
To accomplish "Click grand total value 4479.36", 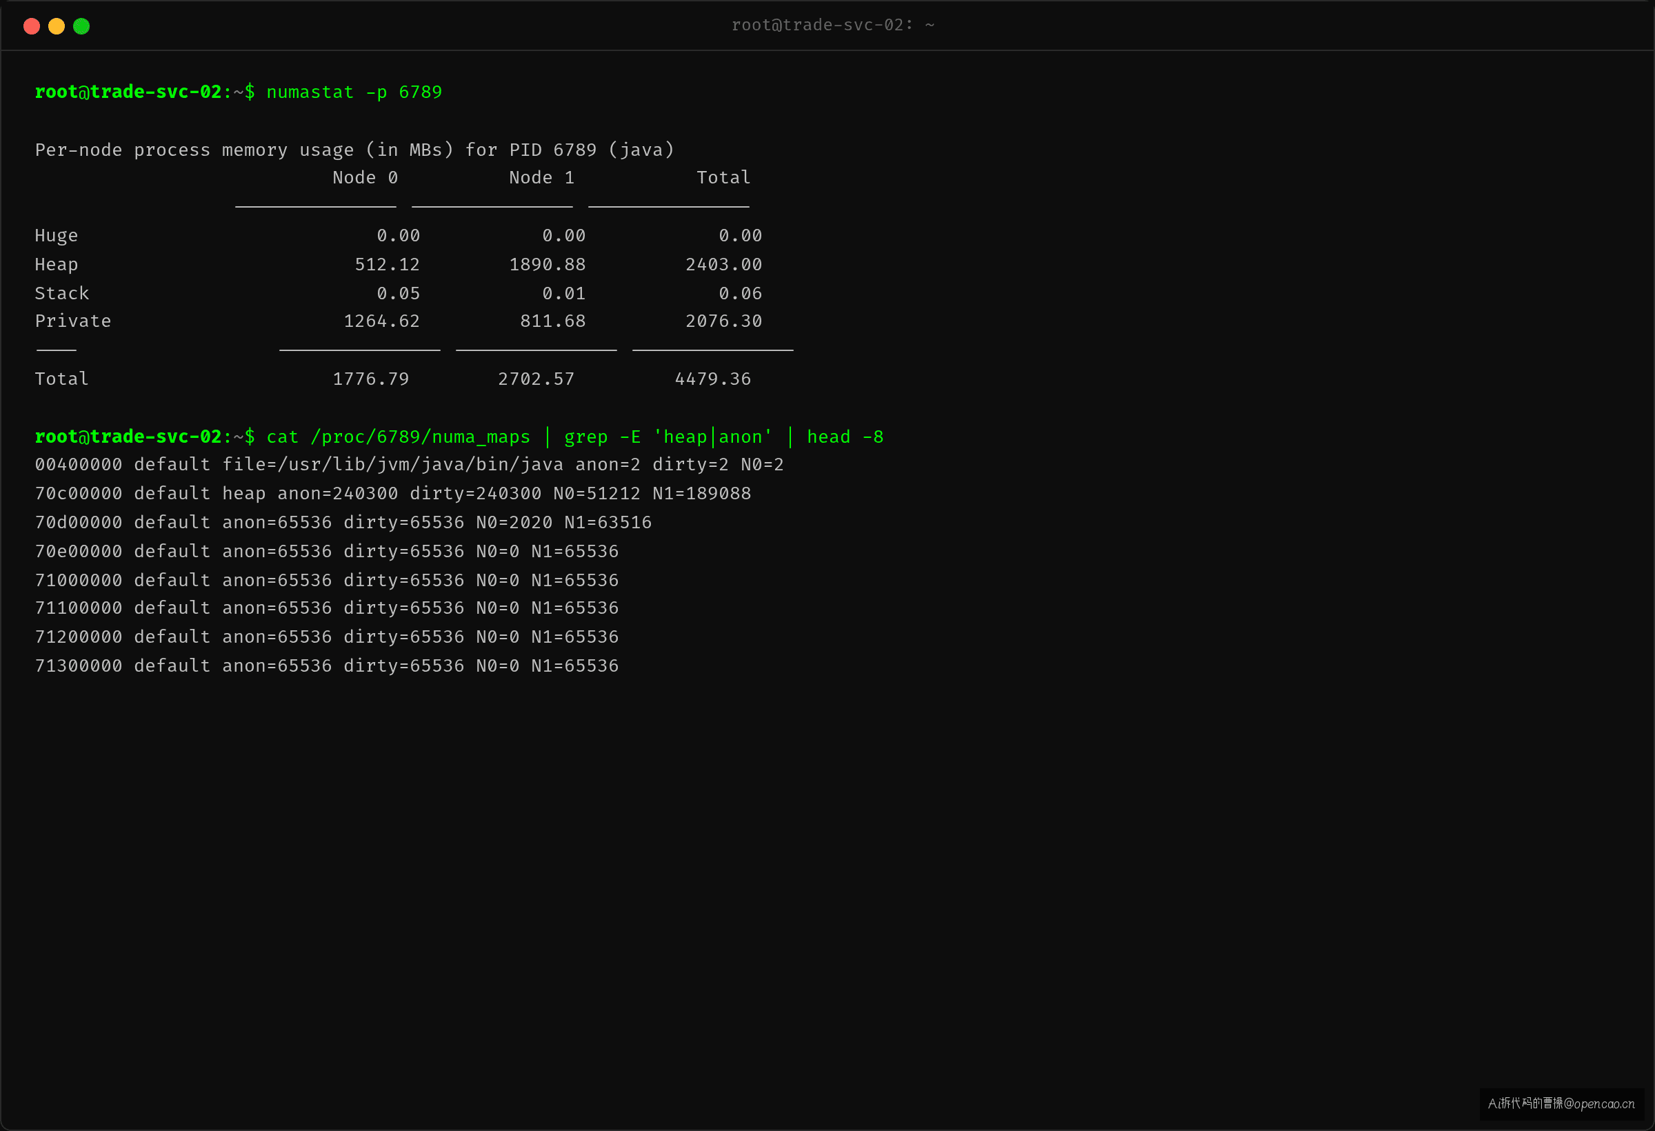I will pyautogui.click(x=713, y=379).
